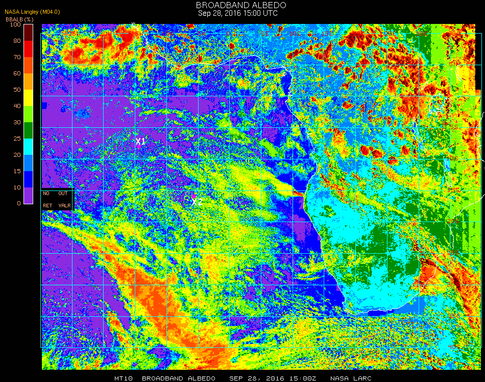Click the dark blue 10-15 legend swatch
The image size is (485, 382).
29,179
